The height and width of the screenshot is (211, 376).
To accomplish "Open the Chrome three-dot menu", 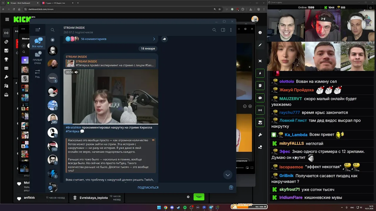I will [x=263, y=9].
